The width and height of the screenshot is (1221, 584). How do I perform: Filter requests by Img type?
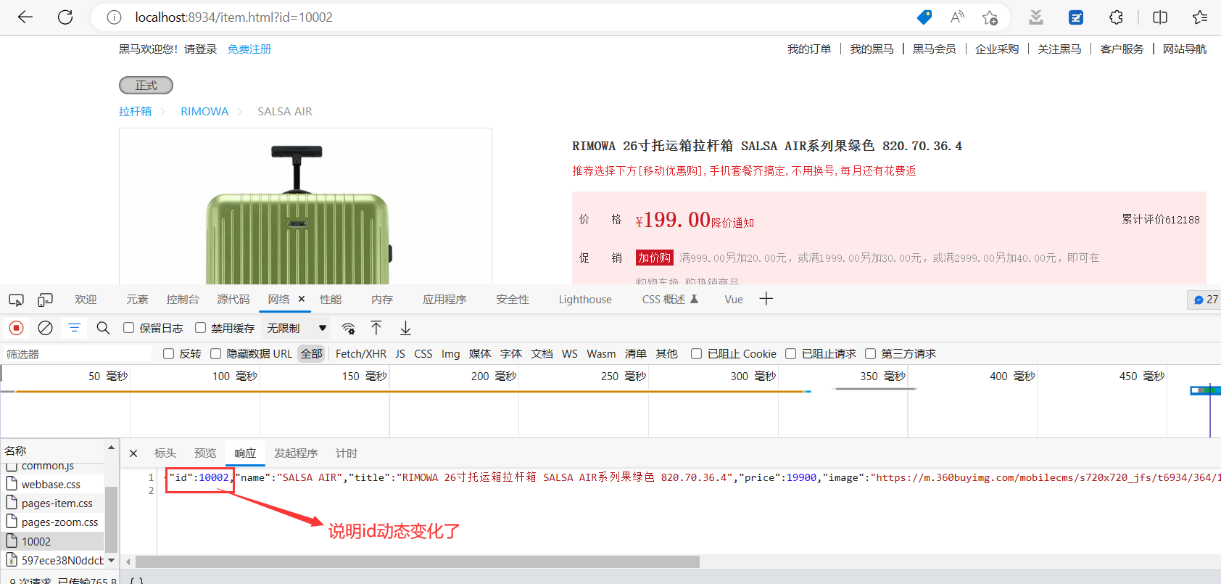click(x=451, y=353)
